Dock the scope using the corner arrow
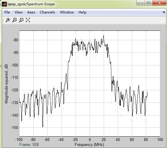Viewport: 167px width, 148px height. [164, 12]
